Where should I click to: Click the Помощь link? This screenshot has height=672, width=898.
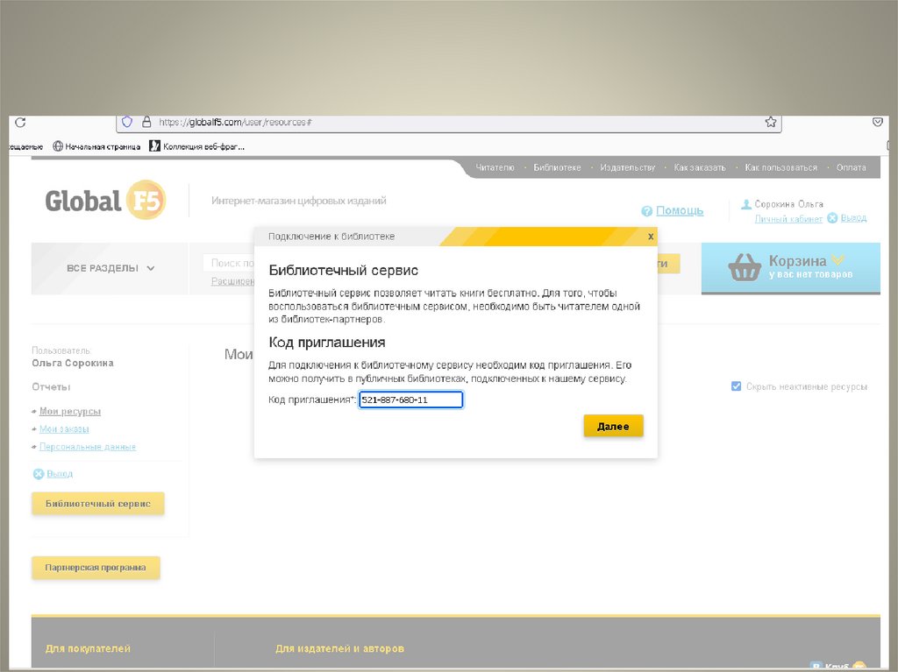680,210
